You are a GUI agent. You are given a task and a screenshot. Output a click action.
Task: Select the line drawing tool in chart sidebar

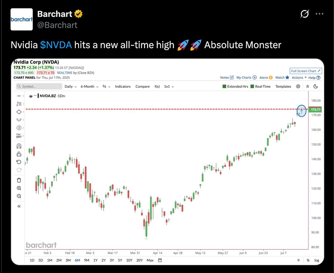click(x=19, y=96)
